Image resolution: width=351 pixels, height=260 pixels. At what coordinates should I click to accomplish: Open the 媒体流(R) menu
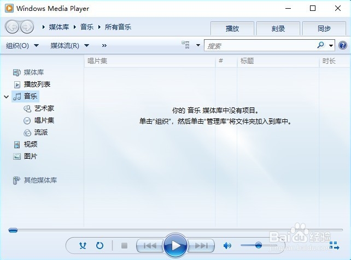tap(70, 46)
